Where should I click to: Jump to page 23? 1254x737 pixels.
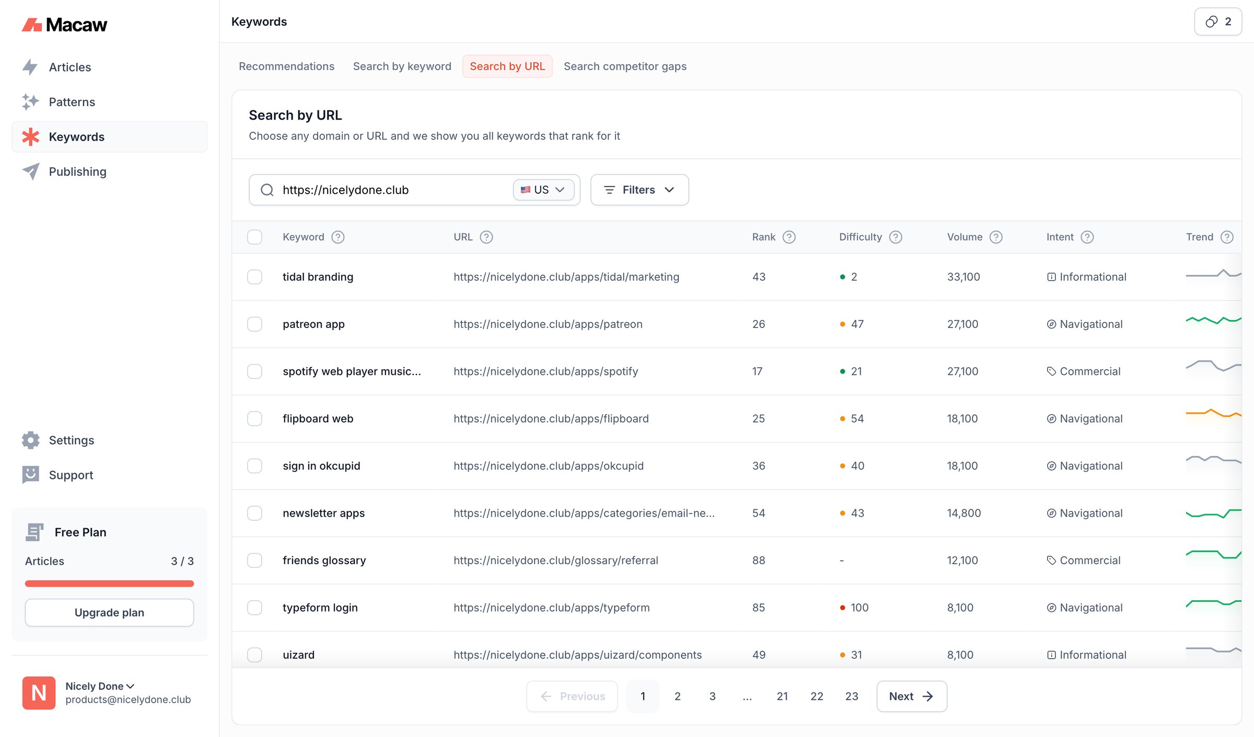pyautogui.click(x=852, y=696)
